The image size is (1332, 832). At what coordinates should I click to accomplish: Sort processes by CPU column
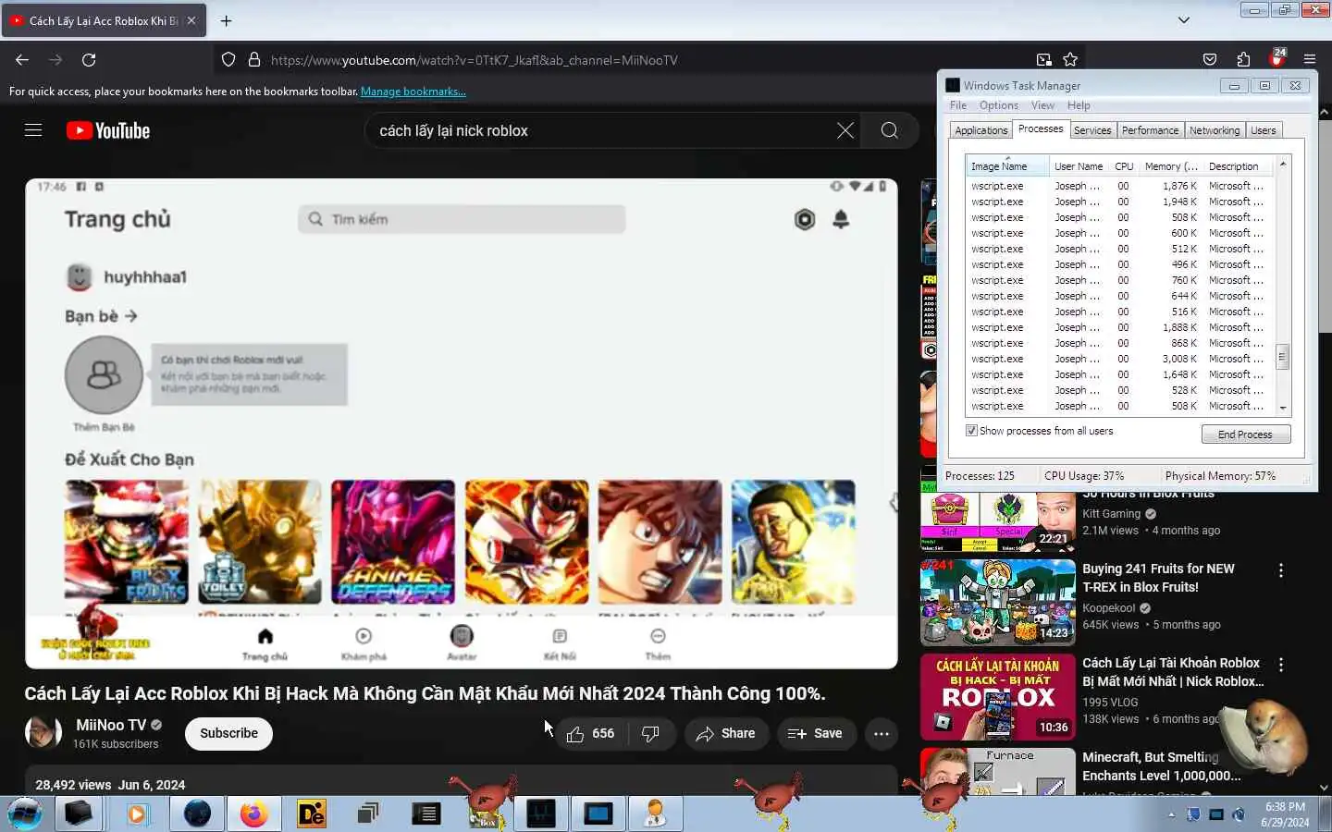click(1124, 166)
